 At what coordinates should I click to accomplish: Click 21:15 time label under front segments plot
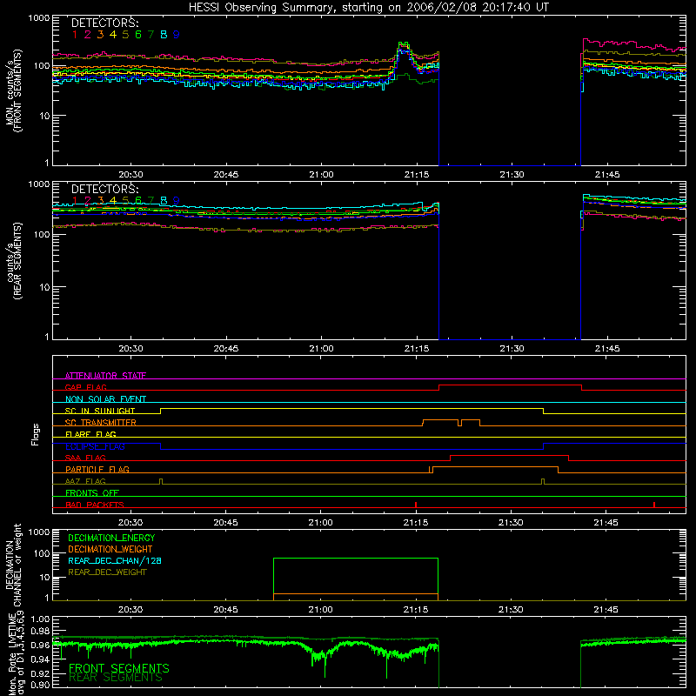coord(417,175)
